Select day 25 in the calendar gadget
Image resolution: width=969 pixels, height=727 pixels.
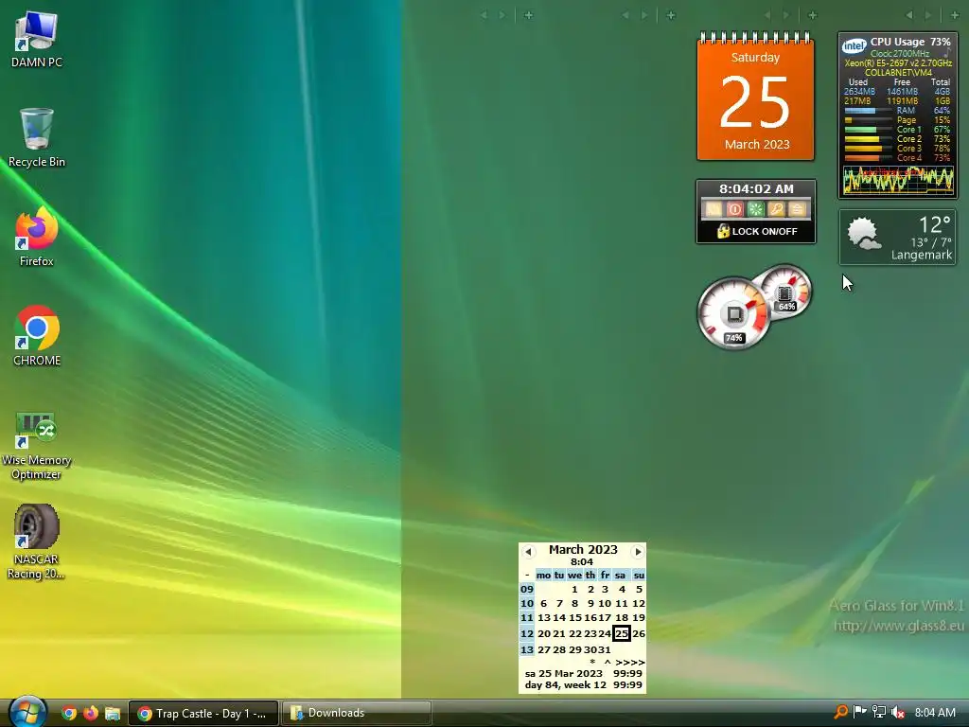click(x=621, y=633)
